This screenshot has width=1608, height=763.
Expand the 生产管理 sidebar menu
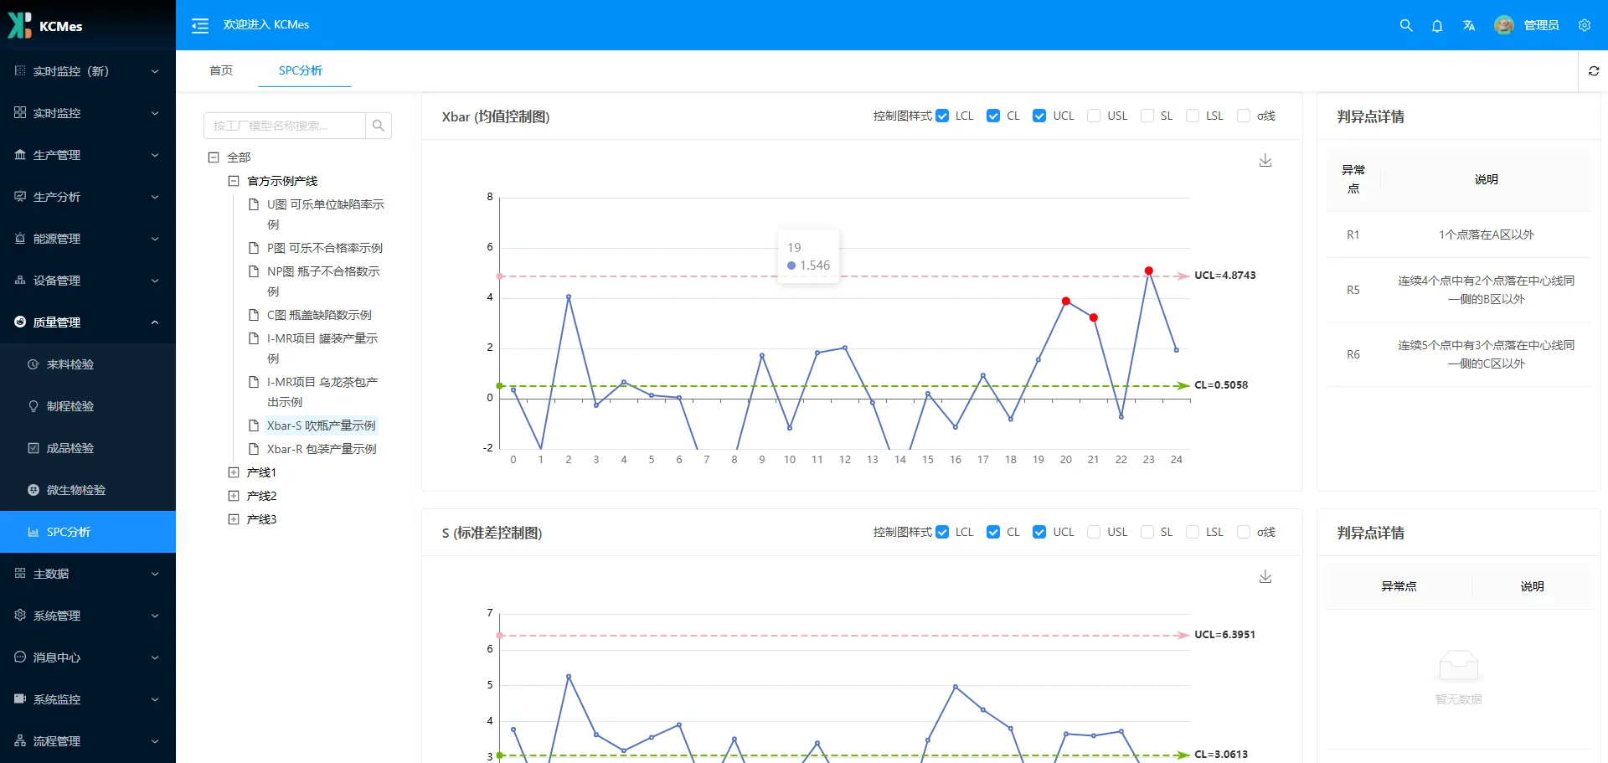[87, 155]
